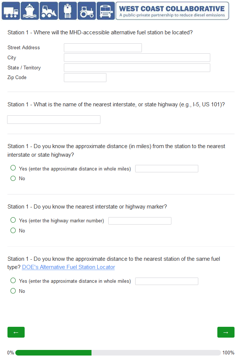
Task: Click the ship icon in header
Action: [x=30, y=11]
